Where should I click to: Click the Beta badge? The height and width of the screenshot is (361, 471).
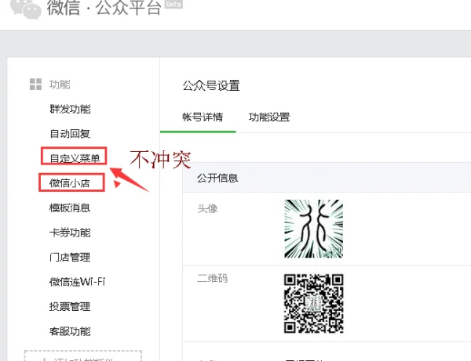tap(173, 4)
